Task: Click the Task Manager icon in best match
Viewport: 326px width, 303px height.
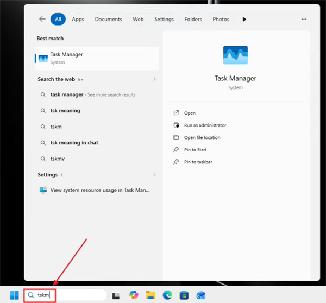Action: 43,59
